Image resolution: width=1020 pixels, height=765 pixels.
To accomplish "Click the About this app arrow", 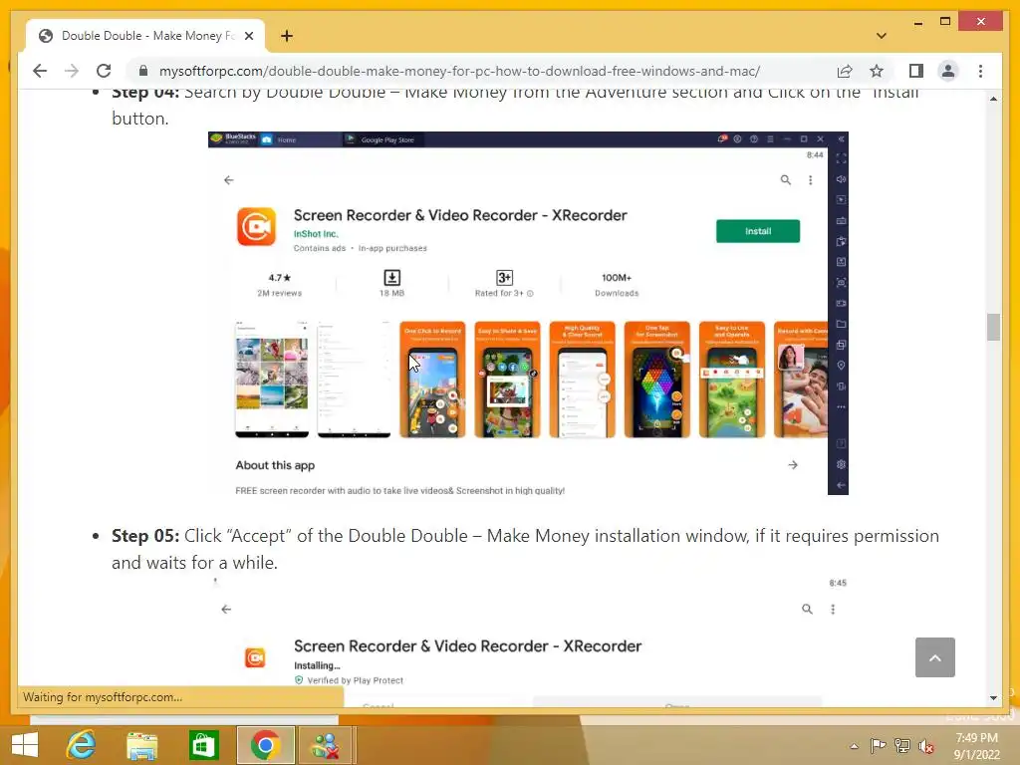I will pyautogui.click(x=792, y=465).
